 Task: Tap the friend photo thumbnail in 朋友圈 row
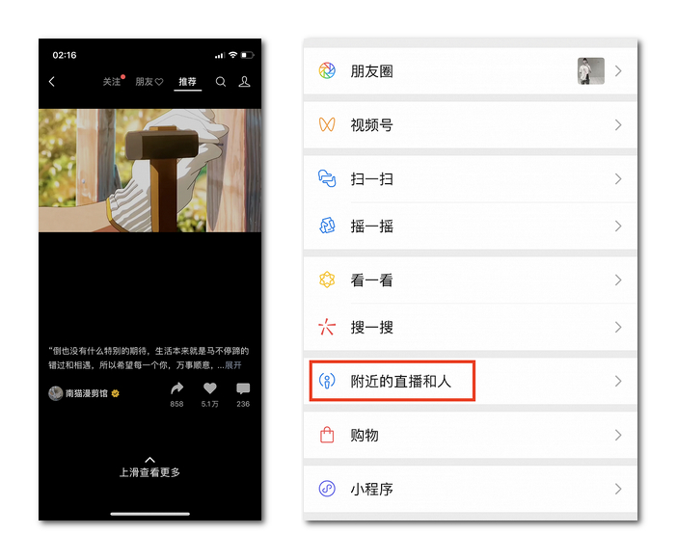pos(590,70)
